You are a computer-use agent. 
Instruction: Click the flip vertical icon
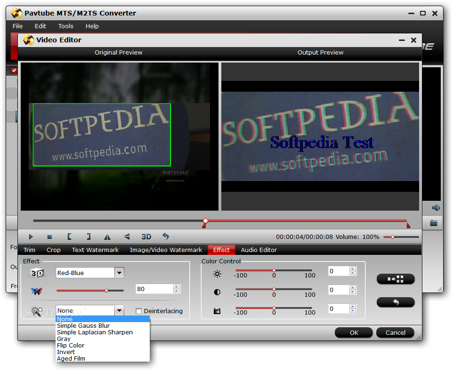[127, 237]
